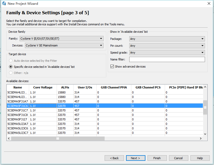Click the horizontal scrollbar thumb
214x165 pixels.
tap(58, 139)
